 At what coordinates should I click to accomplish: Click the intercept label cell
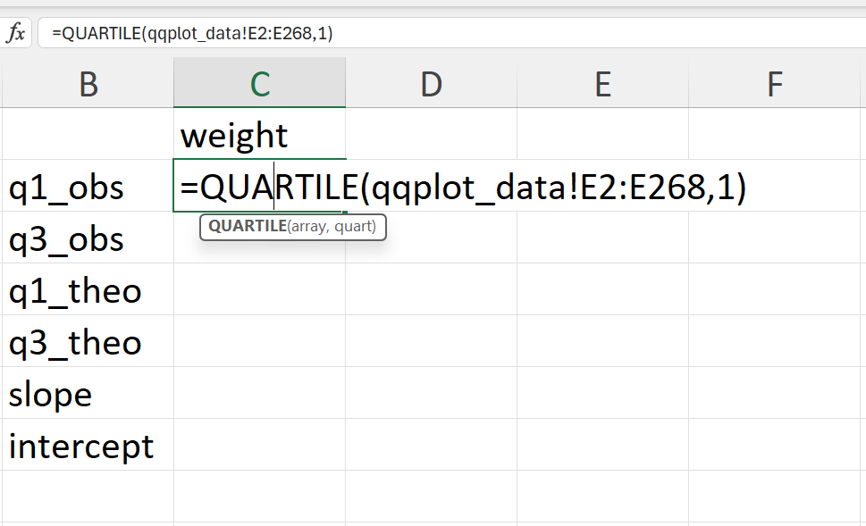[x=88, y=445]
